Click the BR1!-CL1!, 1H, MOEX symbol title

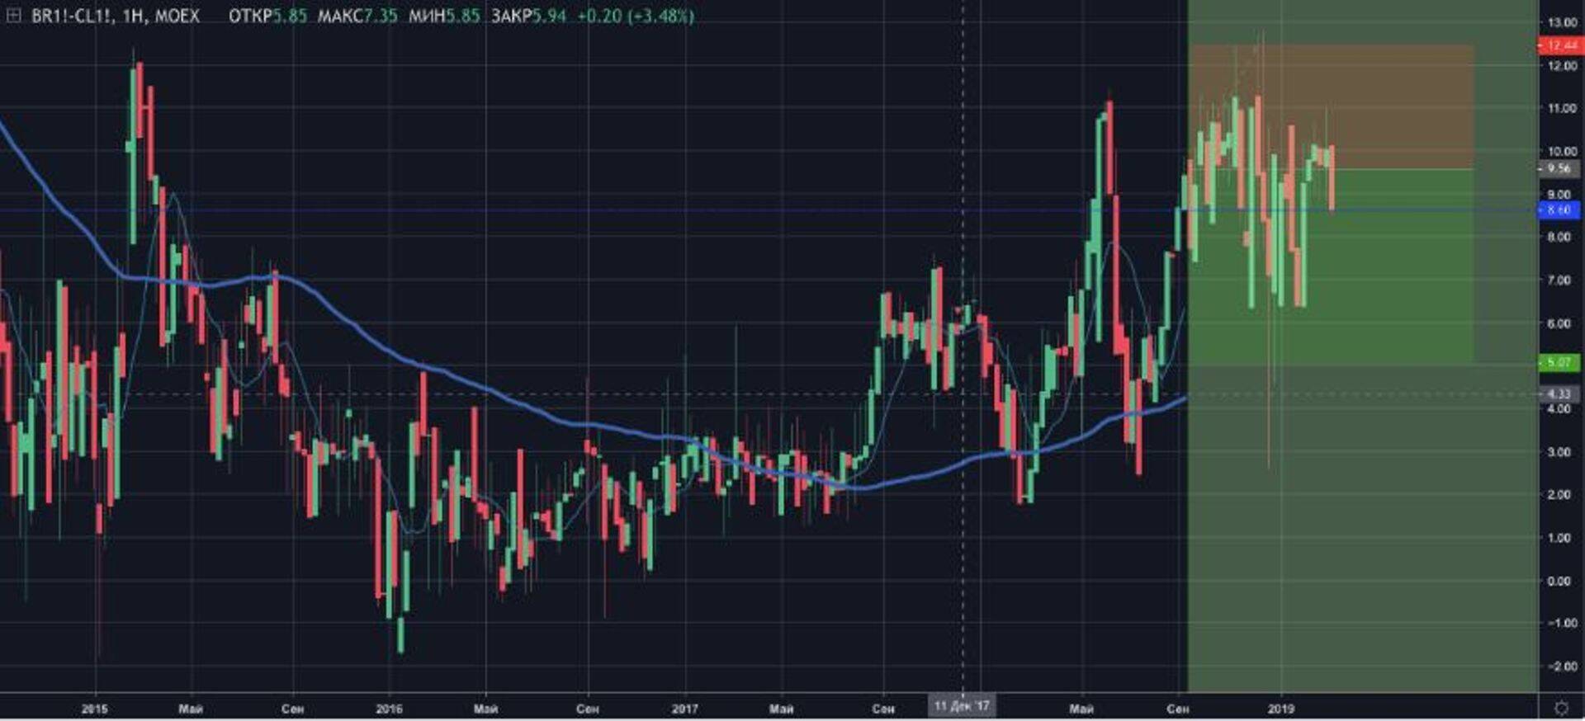coord(116,16)
